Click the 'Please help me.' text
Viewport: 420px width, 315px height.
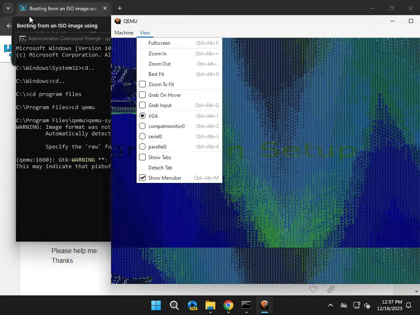coord(75,251)
